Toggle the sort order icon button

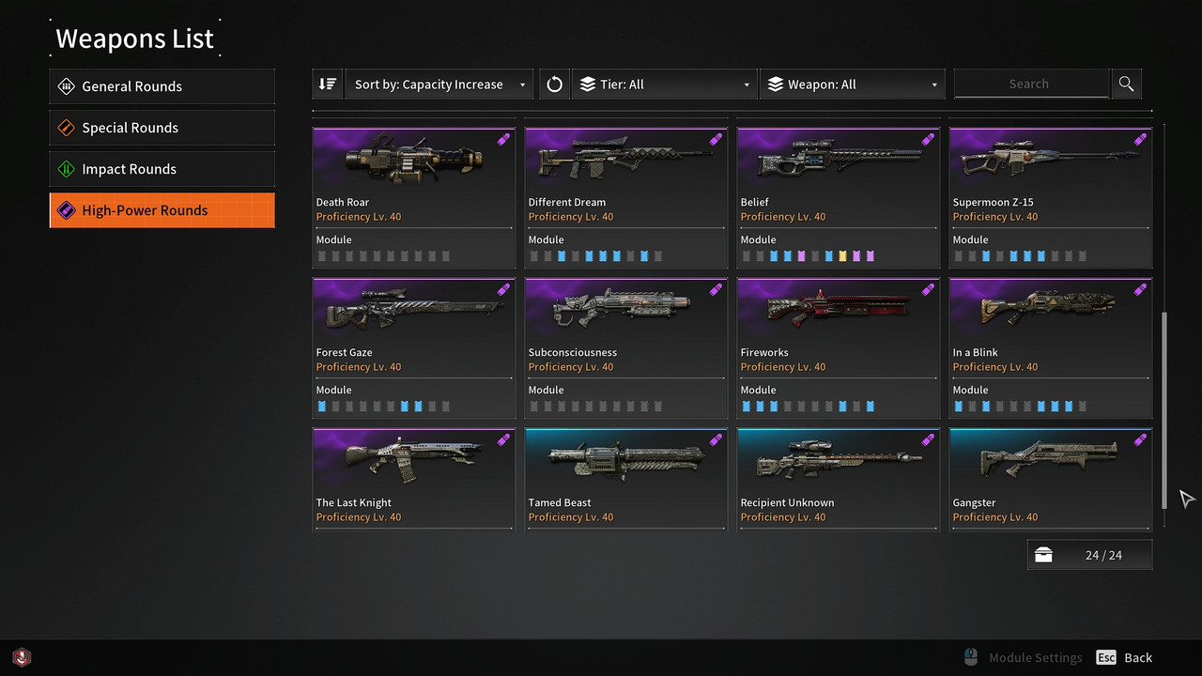coord(327,84)
